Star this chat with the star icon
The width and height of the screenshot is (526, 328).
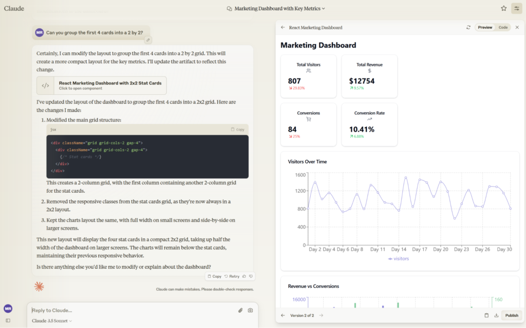pos(503,8)
